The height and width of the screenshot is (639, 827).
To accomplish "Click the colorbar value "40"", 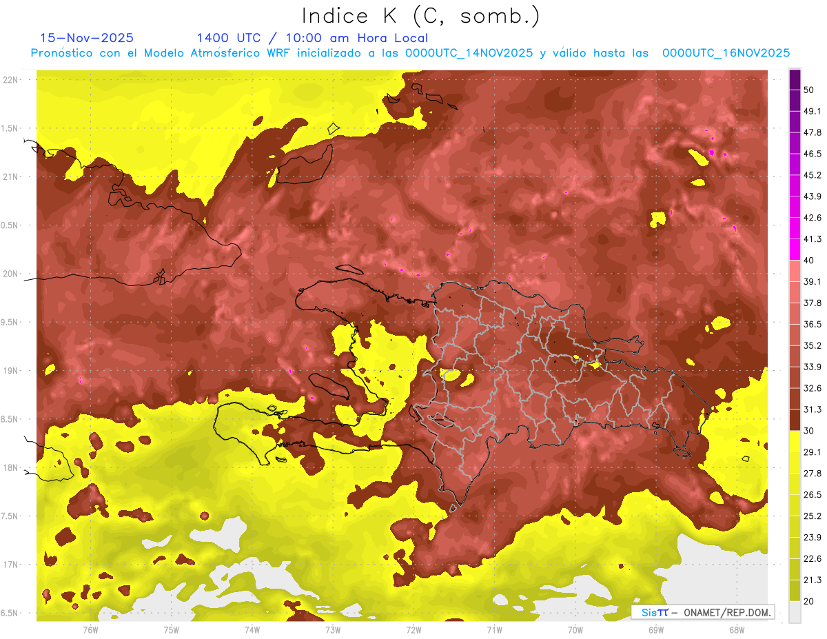I will (809, 261).
